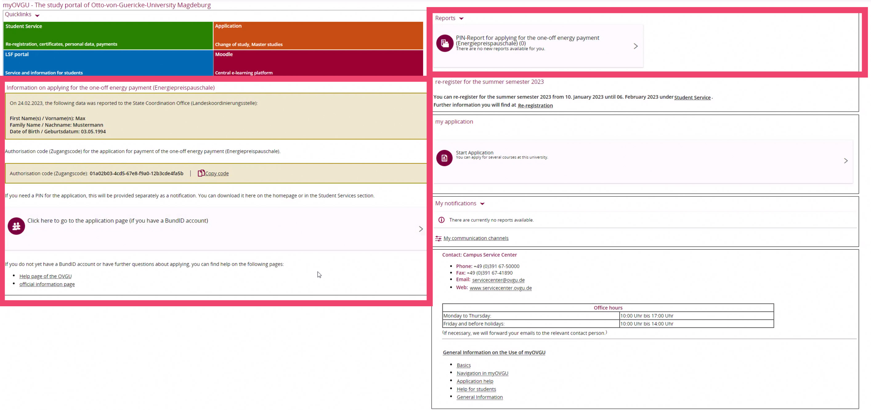Click the communication channels sliders icon
Screen dimensions: 871x410
point(438,239)
